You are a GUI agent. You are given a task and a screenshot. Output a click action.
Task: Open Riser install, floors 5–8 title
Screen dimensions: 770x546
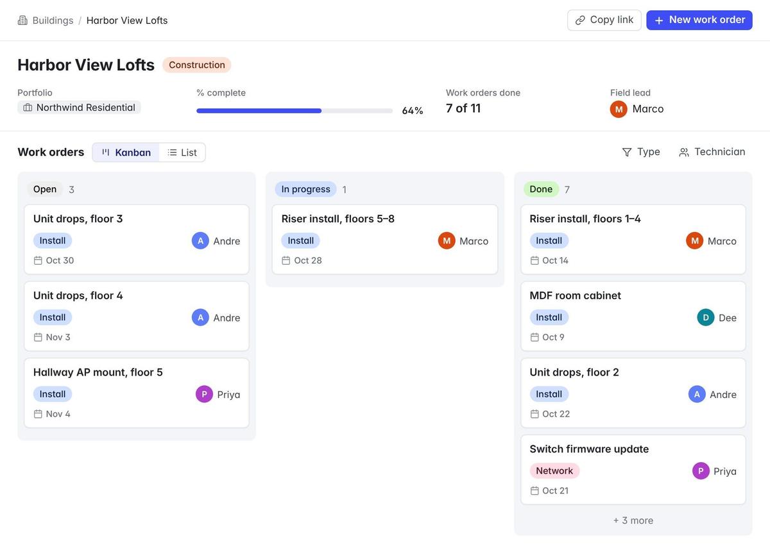coord(338,219)
